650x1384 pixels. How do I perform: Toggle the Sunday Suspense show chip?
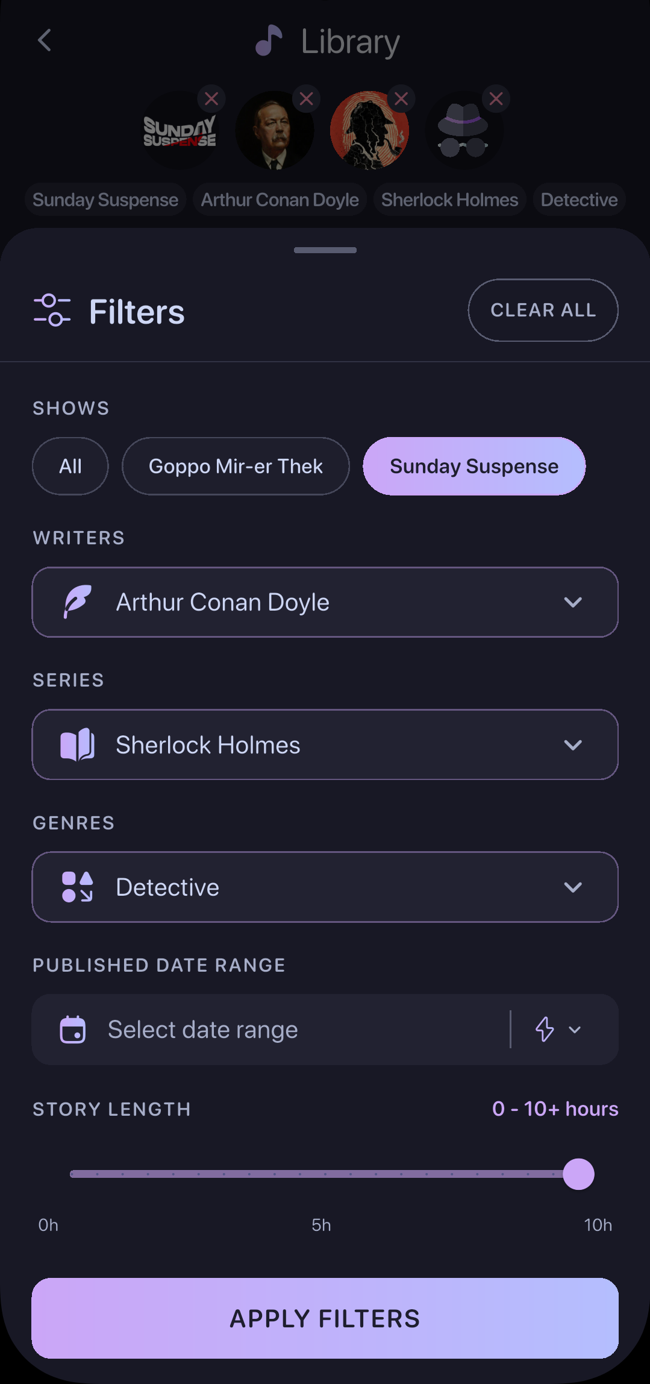pyautogui.click(x=474, y=466)
